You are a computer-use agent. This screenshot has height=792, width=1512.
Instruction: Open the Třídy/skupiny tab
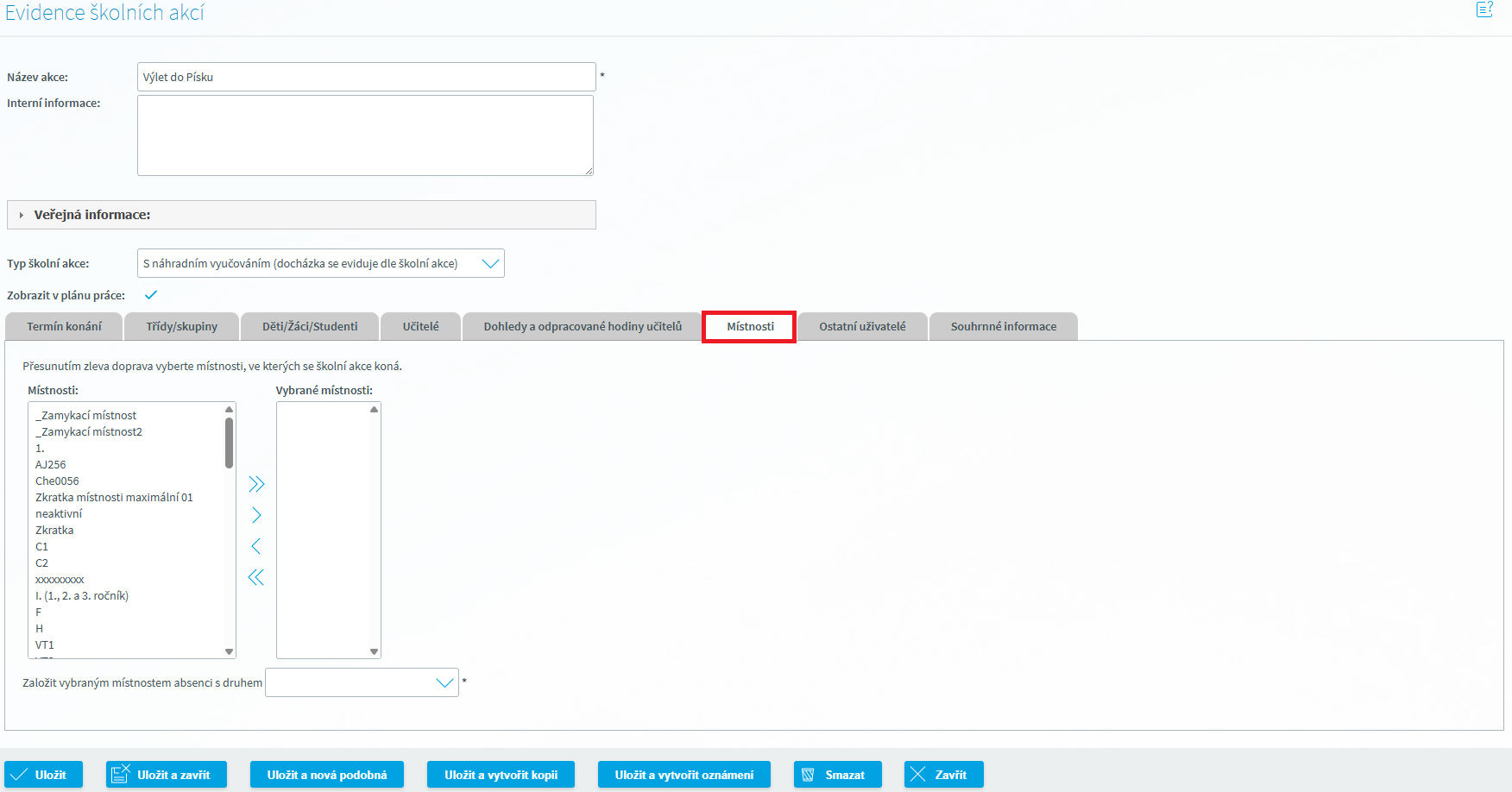[181, 327]
